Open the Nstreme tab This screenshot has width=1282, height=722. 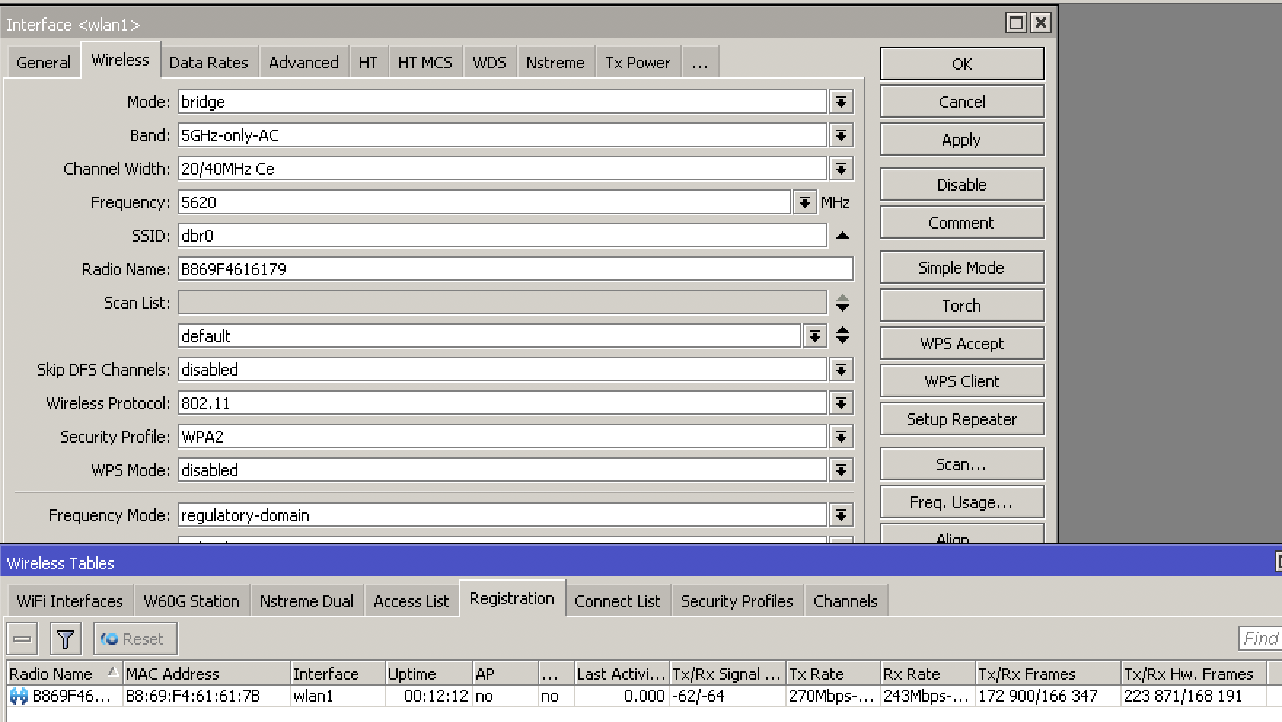pyautogui.click(x=555, y=63)
